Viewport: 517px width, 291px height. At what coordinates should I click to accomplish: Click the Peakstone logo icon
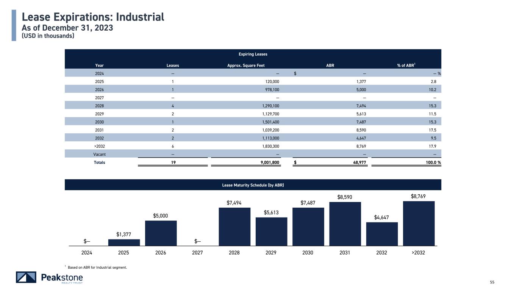(x=26, y=277)
